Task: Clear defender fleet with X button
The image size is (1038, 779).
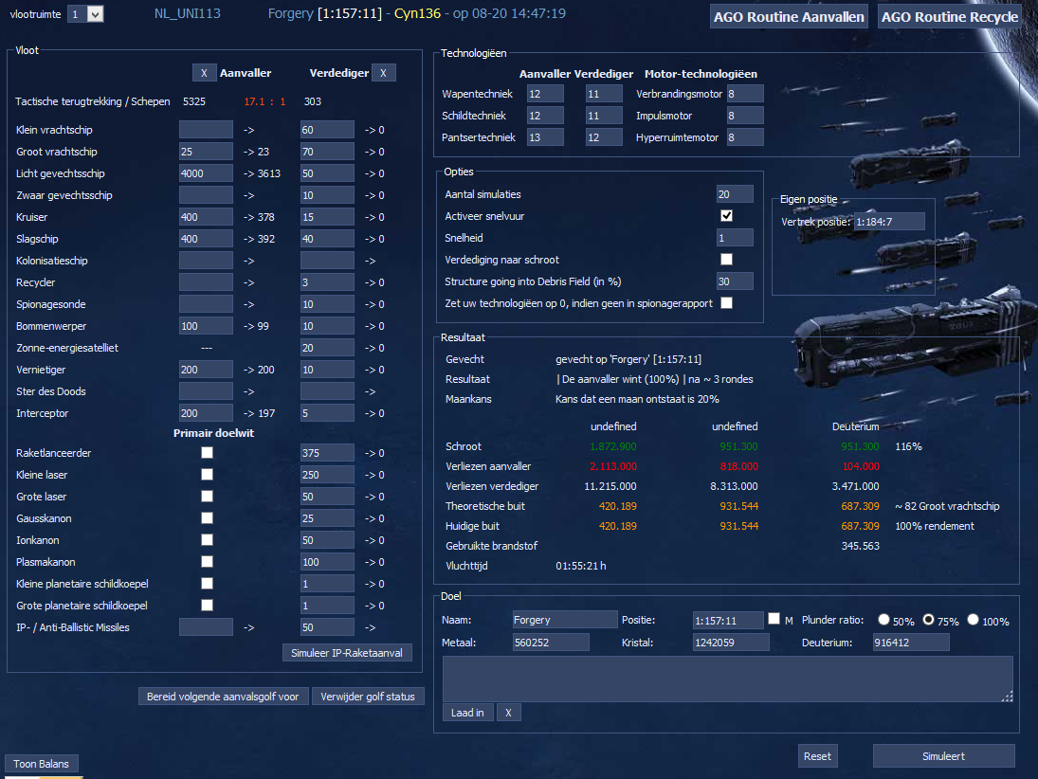Action: [383, 73]
